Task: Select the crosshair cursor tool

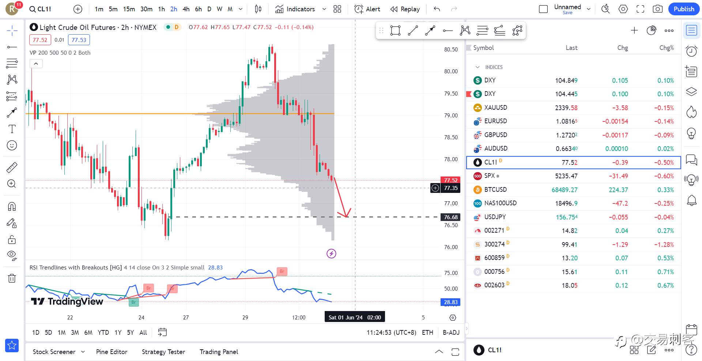Action: pyautogui.click(x=12, y=31)
